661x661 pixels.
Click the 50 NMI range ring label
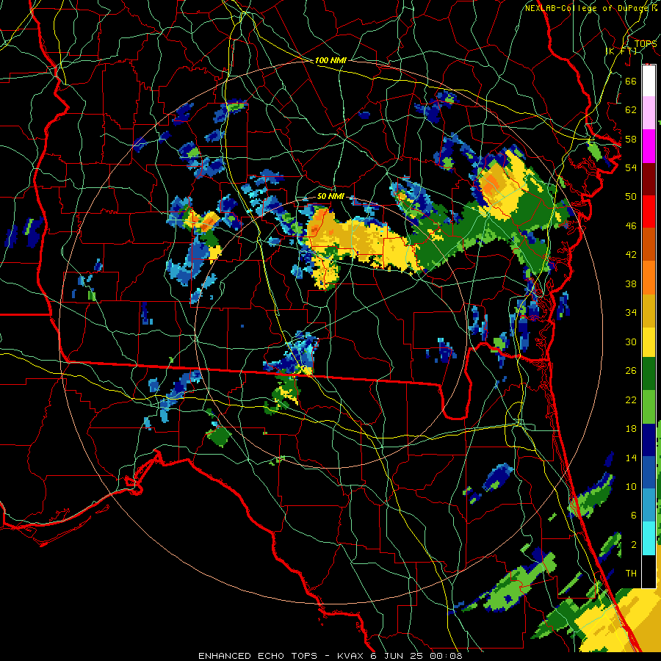click(x=330, y=196)
